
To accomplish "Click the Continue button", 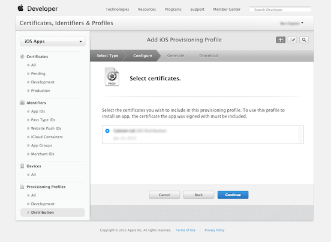I will 233,195.
